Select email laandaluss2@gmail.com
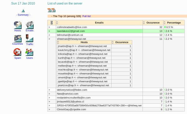This screenshot has width=187, height=114. pos(71,31)
